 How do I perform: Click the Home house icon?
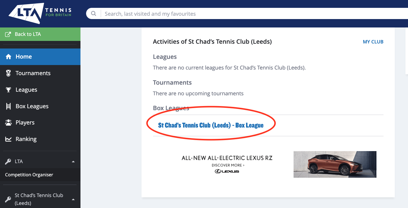pyautogui.click(x=8, y=57)
